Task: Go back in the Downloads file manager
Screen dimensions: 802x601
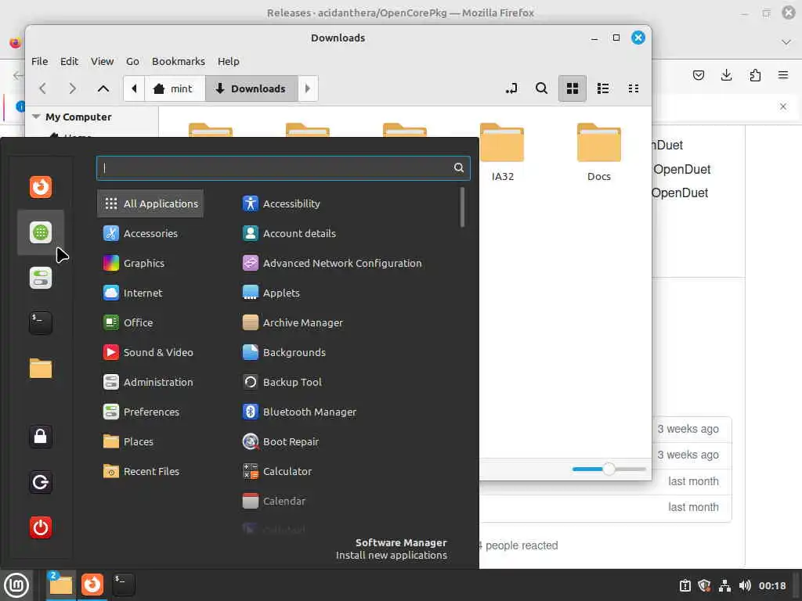Action: [x=43, y=88]
